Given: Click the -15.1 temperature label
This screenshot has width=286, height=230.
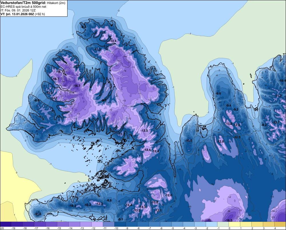Looking at the screenshot, I should tap(60, 72).
